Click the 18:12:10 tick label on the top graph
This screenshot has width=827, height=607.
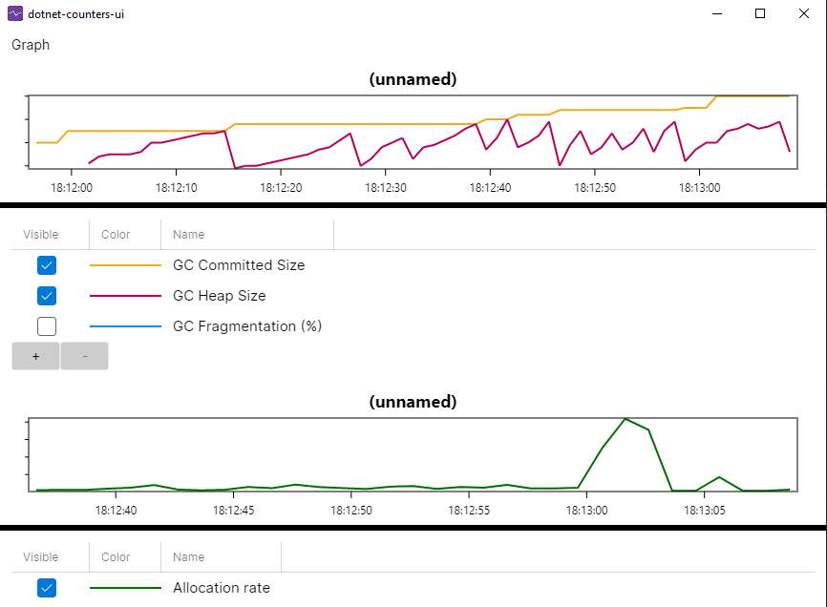[176, 188]
